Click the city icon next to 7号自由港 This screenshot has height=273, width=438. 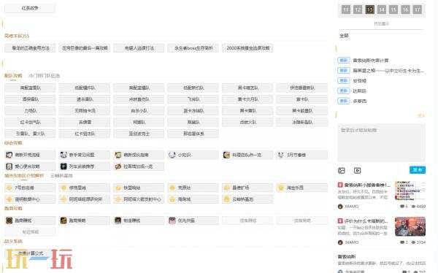coord(9,188)
